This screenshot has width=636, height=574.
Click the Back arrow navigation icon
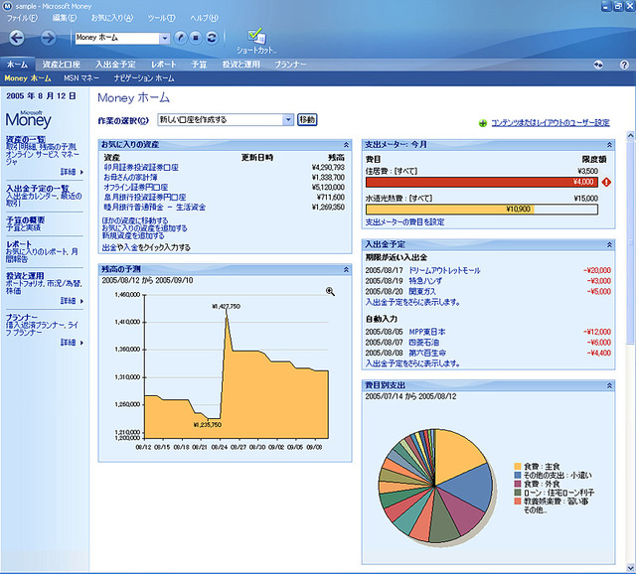click(17, 38)
